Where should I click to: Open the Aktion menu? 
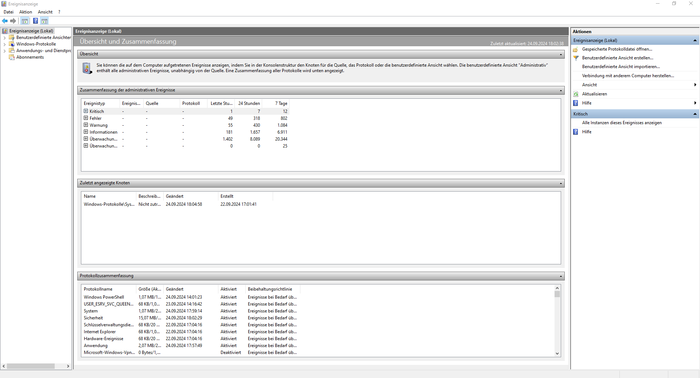(26, 12)
